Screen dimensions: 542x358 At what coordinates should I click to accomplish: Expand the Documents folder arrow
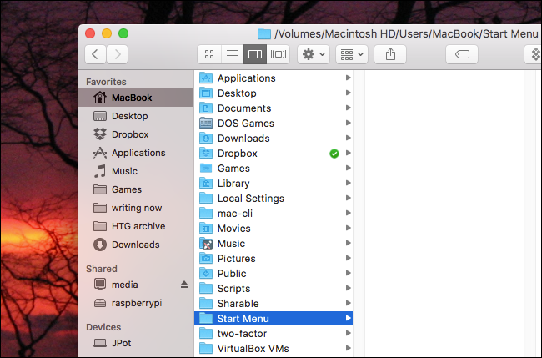(x=348, y=108)
